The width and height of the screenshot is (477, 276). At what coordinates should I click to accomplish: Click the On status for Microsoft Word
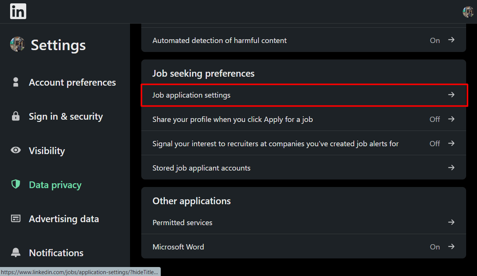coord(435,247)
